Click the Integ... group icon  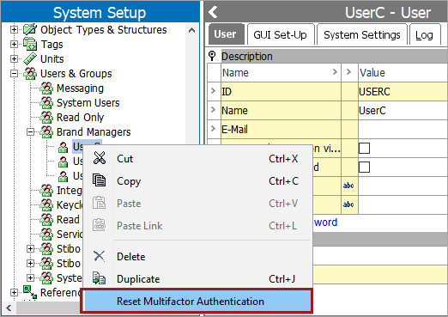pos(46,191)
